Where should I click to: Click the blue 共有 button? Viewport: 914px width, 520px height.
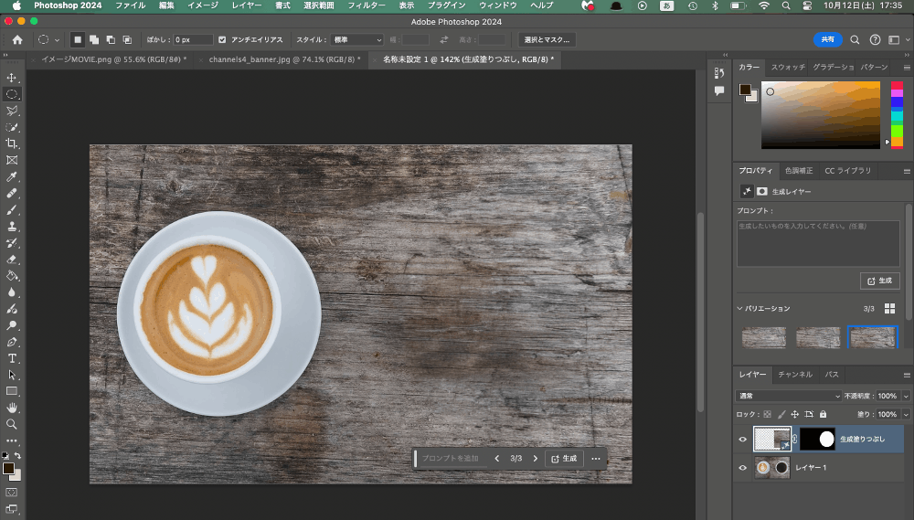coord(827,40)
